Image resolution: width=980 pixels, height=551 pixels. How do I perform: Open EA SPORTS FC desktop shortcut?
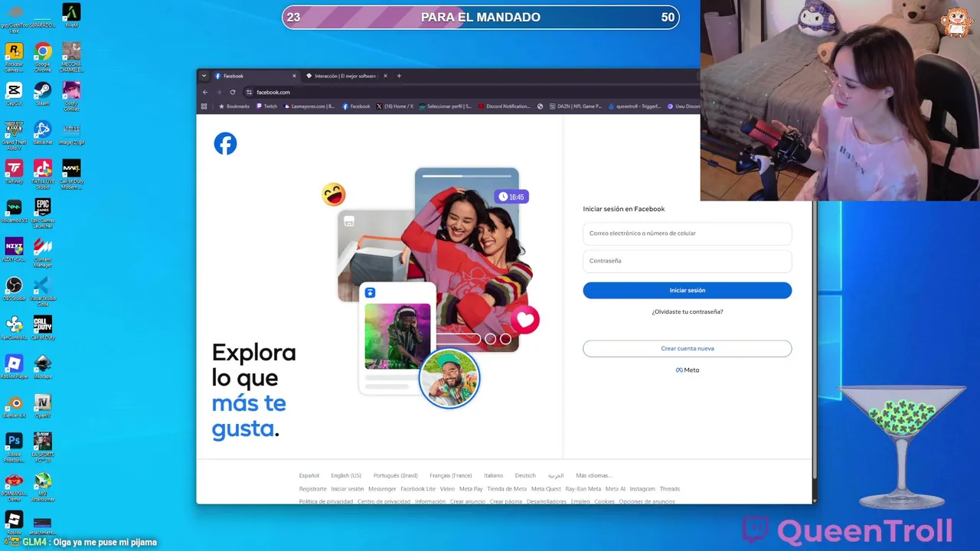coord(43,448)
